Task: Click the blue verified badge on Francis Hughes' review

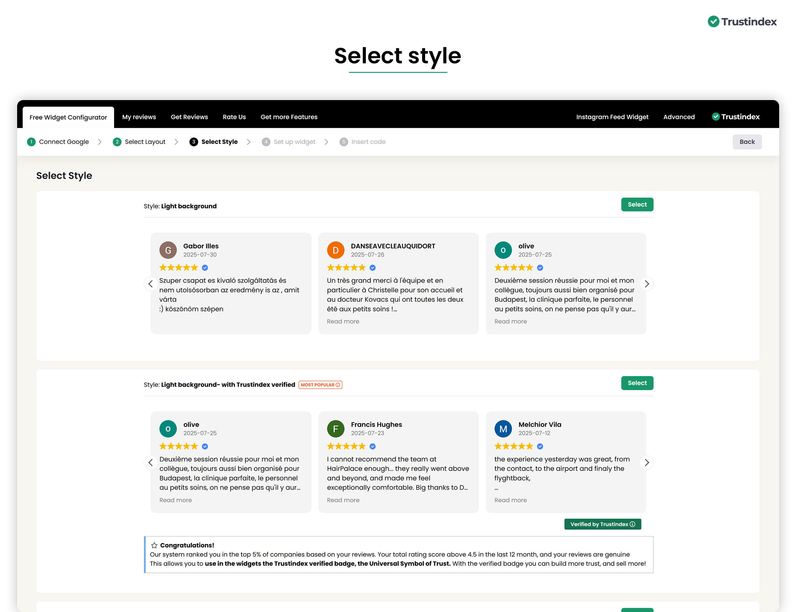Action: click(x=373, y=447)
